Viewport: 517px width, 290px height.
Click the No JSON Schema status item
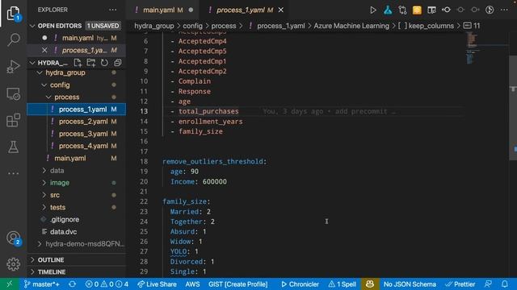click(410, 284)
